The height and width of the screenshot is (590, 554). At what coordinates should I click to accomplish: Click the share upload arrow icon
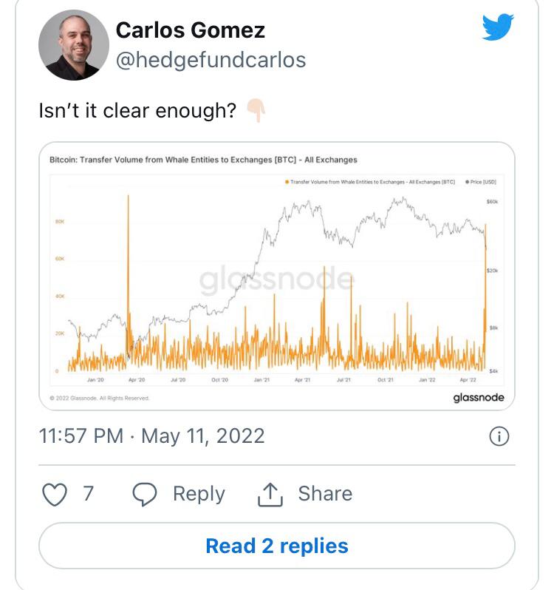point(271,494)
